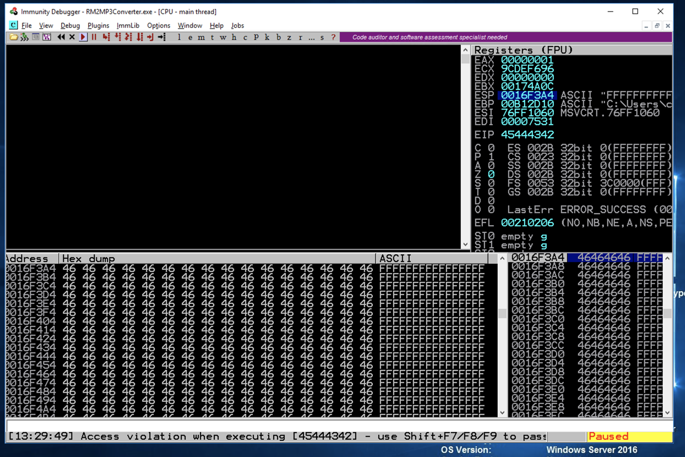Show the Log window with the 'l' icon
The height and width of the screenshot is (457, 685).
point(179,37)
